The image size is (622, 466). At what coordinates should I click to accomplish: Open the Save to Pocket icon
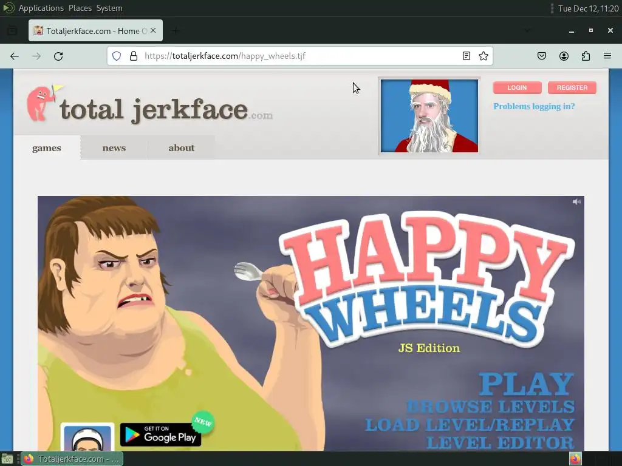pyautogui.click(x=542, y=56)
